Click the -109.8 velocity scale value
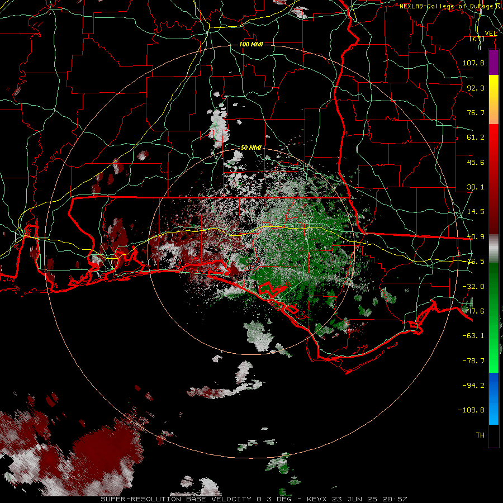The height and width of the screenshot is (503, 503). tap(471, 410)
